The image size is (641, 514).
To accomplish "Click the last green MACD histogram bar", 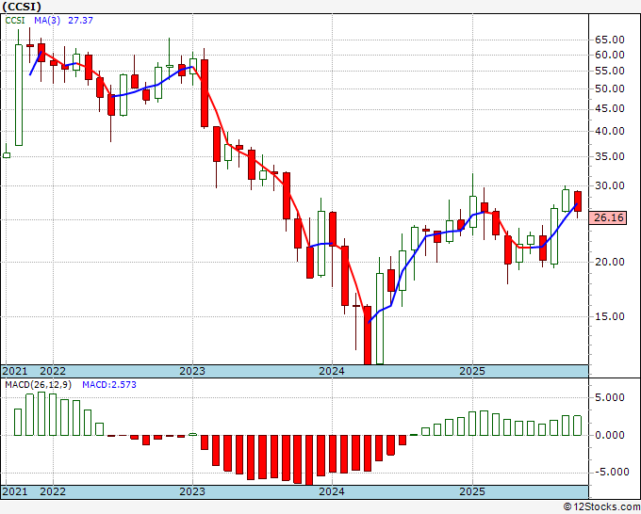I will (x=578, y=426).
